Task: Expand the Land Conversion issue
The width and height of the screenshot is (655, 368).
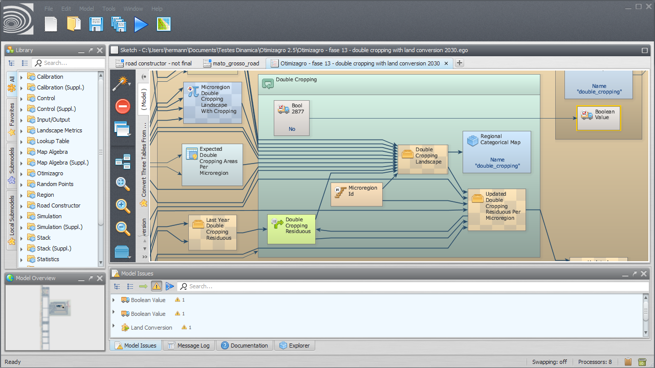Action: coord(113,327)
